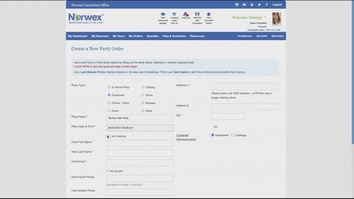Click the Zip field
The width and height of the screenshot is (354, 199).
[x=228, y=117]
